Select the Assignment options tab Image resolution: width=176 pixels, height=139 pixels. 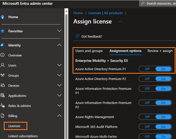click(x=125, y=51)
